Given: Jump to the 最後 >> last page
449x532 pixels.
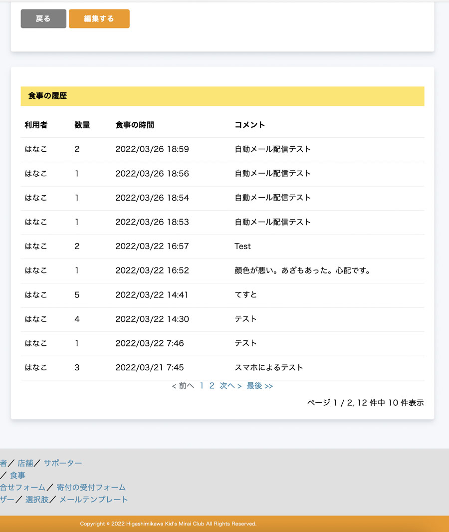Looking at the screenshot, I should click(x=259, y=386).
